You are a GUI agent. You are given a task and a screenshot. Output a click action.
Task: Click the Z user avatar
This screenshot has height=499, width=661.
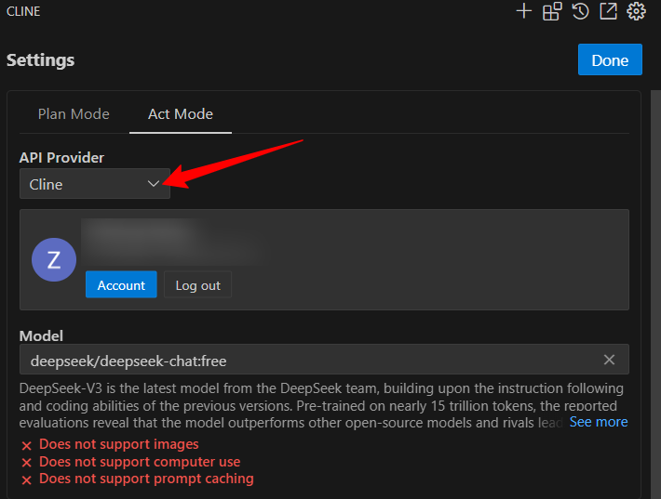54,259
